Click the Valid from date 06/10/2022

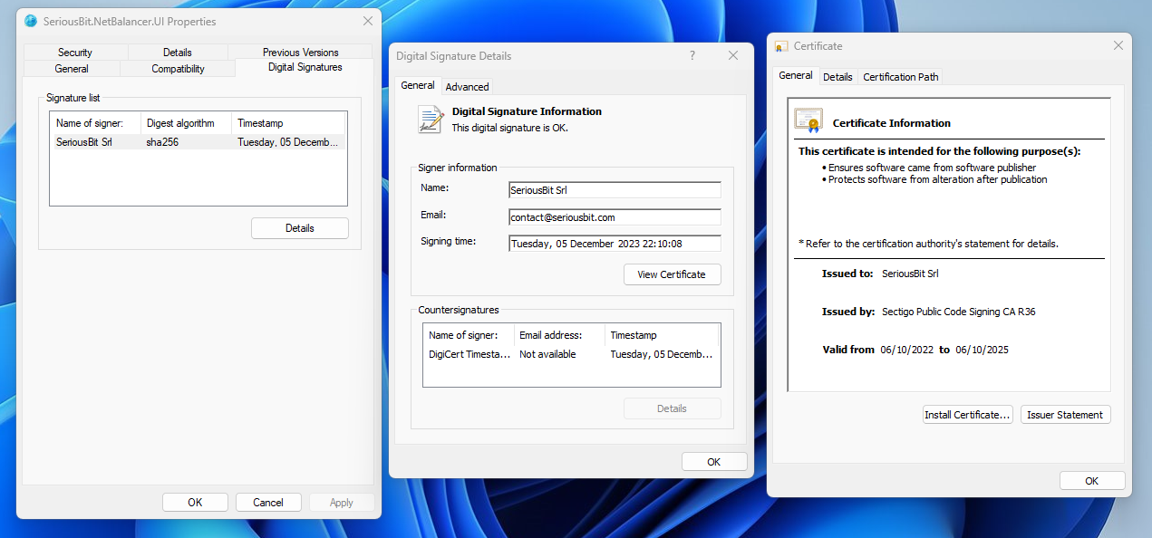pyautogui.click(x=906, y=350)
